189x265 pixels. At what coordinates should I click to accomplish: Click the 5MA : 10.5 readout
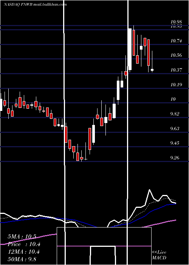[x=22, y=237]
